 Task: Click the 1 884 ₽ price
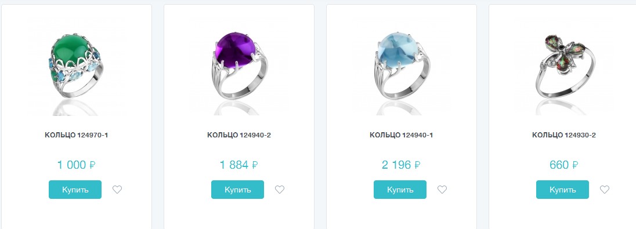(x=239, y=165)
